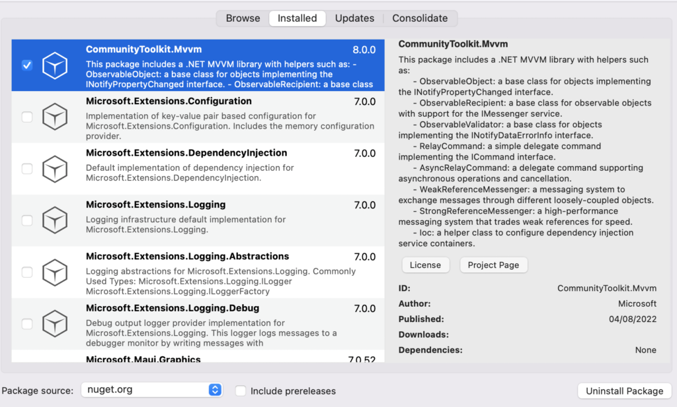Select the Microsoft.Maui.Graphics package row
The image size is (677, 407).
click(x=198, y=356)
